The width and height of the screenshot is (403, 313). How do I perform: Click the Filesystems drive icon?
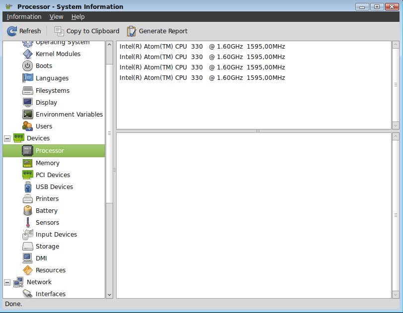tap(27, 90)
